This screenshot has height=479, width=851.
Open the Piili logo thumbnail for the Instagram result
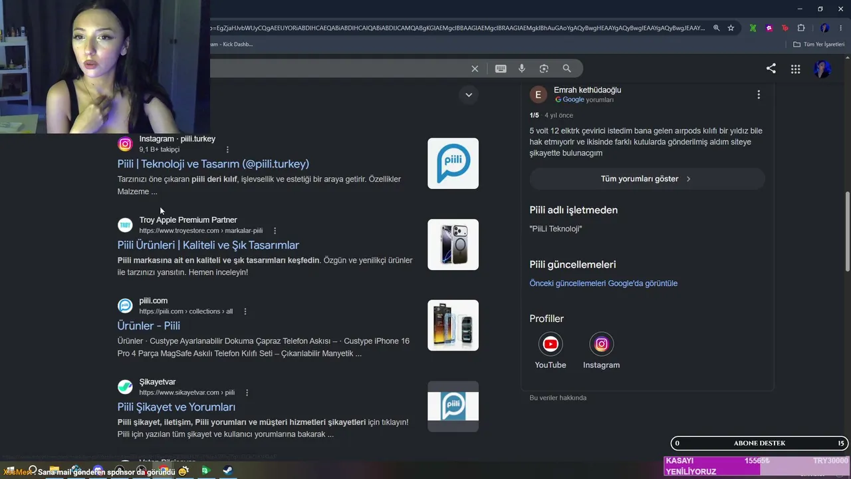click(453, 164)
